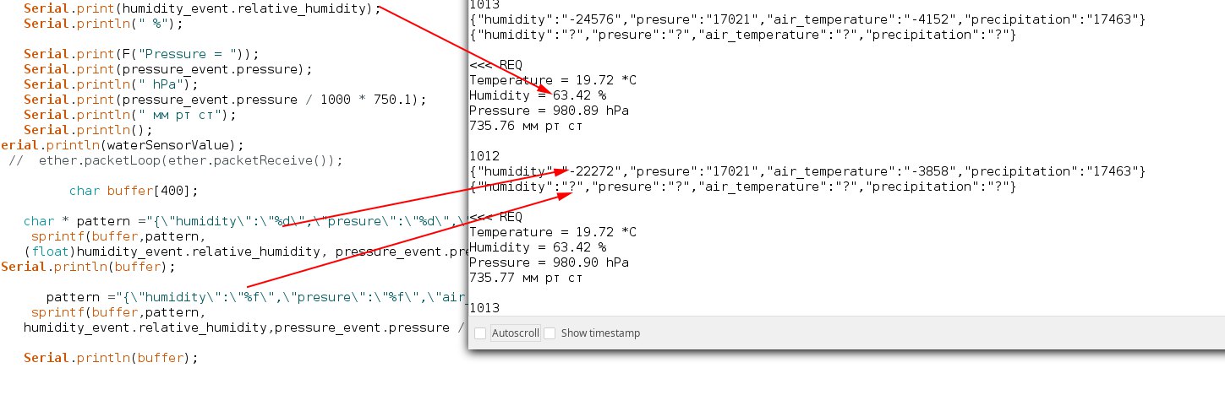
Task: Click code line with 'pressure / 1000 * 750.1'
Action: (225, 100)
